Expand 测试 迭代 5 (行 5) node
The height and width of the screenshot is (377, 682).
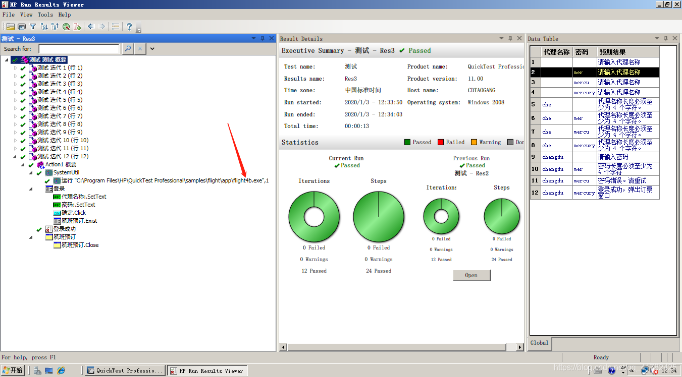(x=15, y=100)
